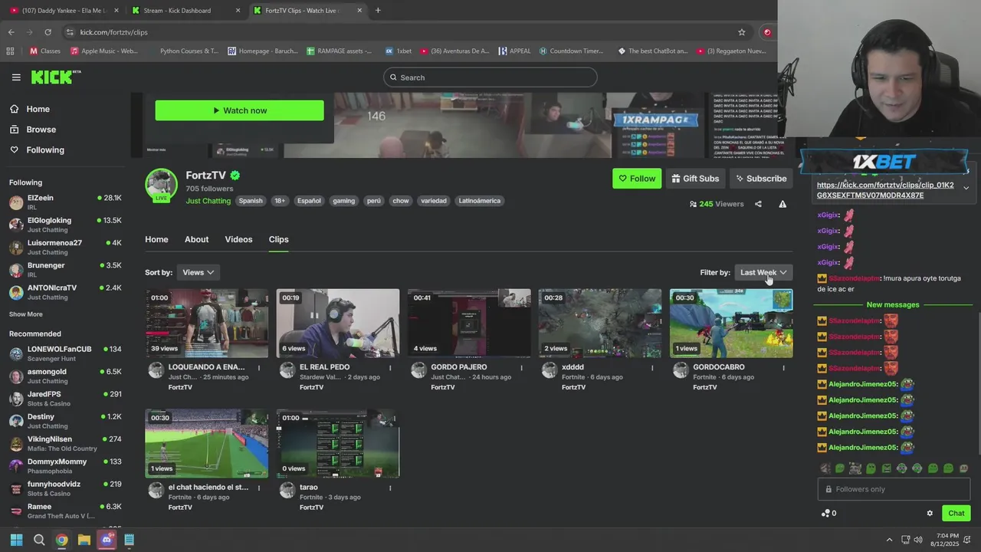
Task: Switch to Daddy Yankee YouTube browser tab
Action: (x=63, y=11)
